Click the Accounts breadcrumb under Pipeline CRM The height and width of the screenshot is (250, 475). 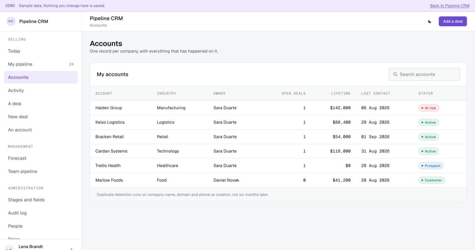coord(98,25)
